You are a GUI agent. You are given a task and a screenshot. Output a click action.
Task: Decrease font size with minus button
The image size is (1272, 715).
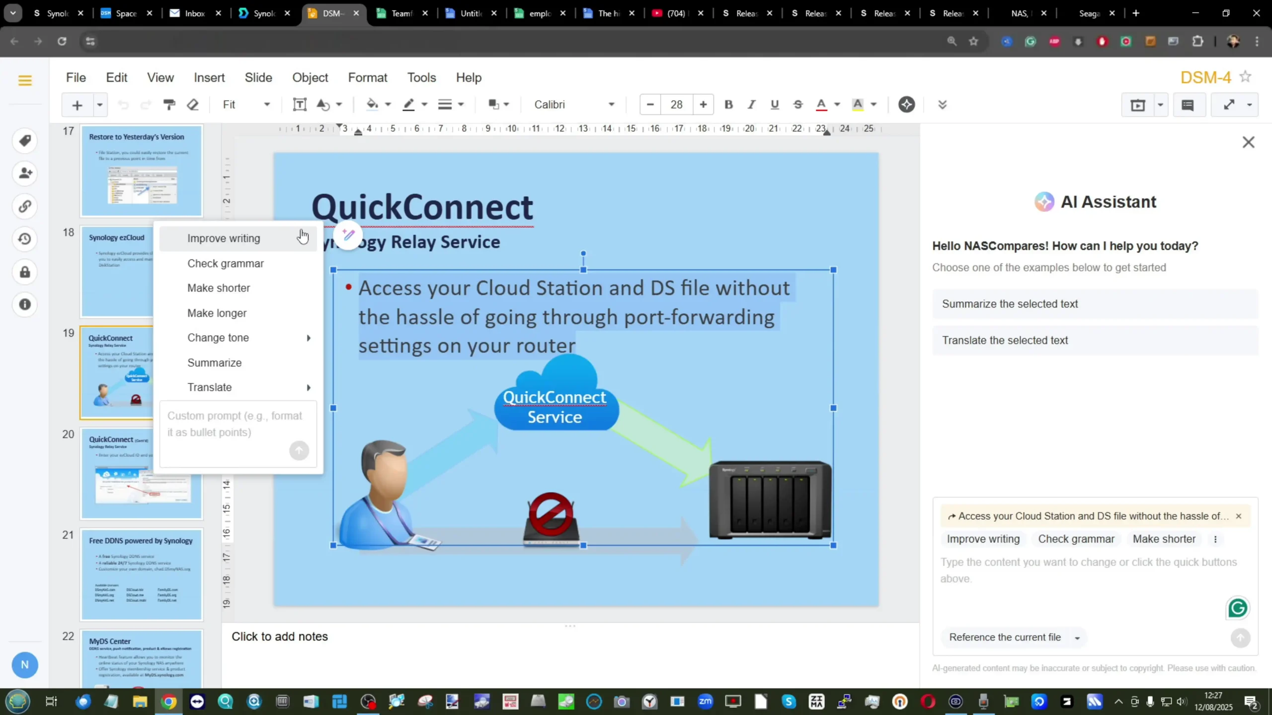point(650,104)
